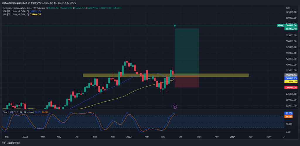Click the +208813.40 (+58.09%) change value
The width and height of the screenshot is (300, 146).
click(110, 8)
